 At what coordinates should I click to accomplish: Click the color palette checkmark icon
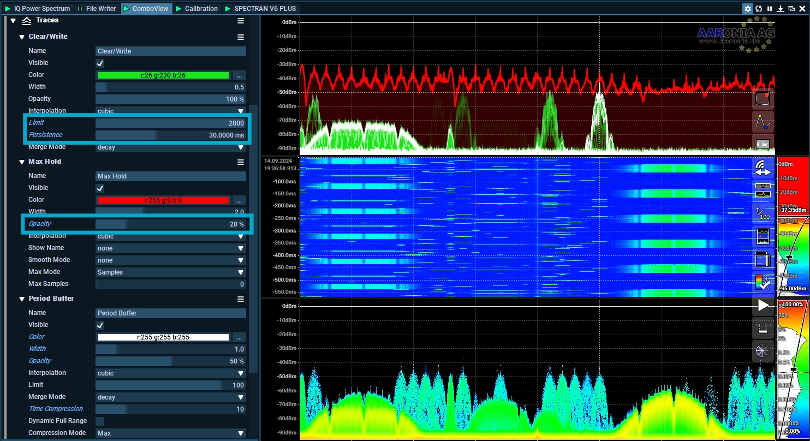pyautogui.click(x=763, y=282)
